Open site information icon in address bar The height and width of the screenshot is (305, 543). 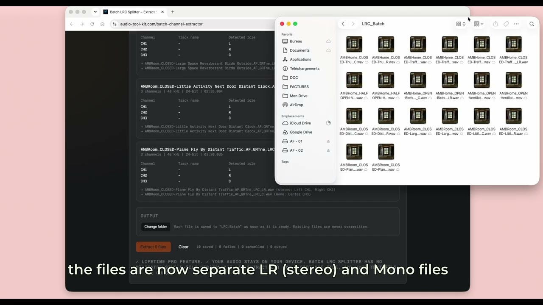click(115, 24)
